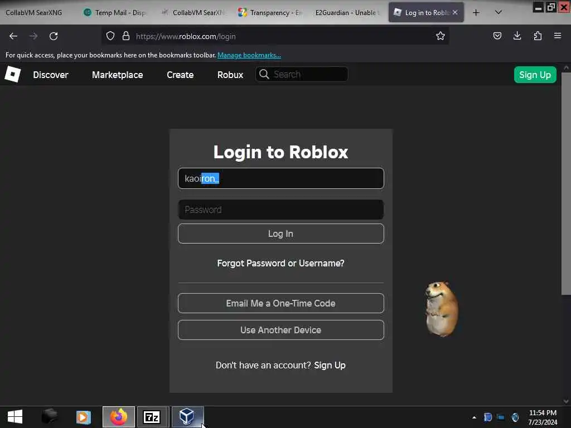
Task: Open the Pocket save icon
Action: [x=497, y=36]
